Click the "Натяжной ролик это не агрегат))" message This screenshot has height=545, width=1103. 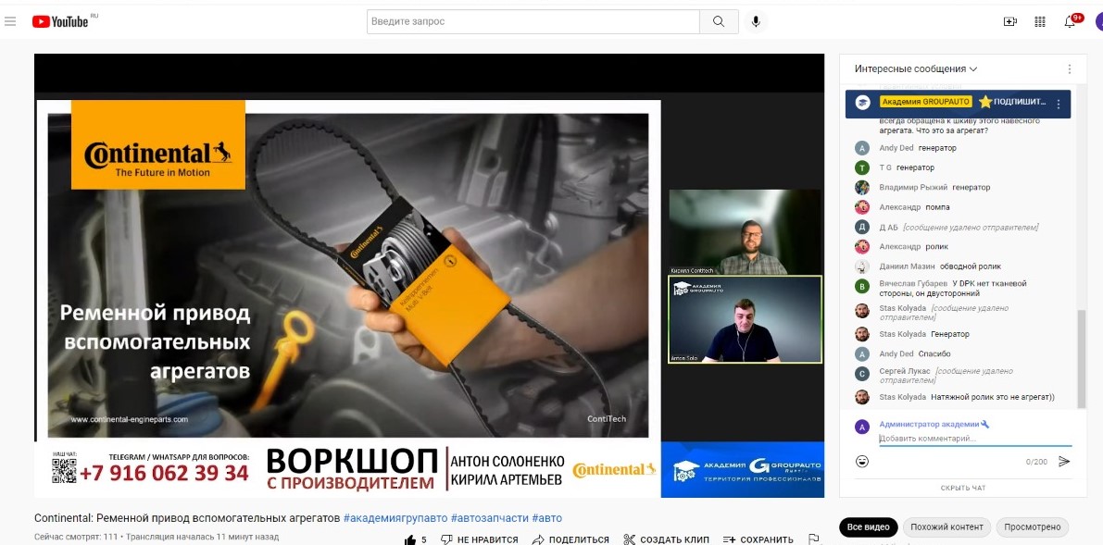point(993,397)
